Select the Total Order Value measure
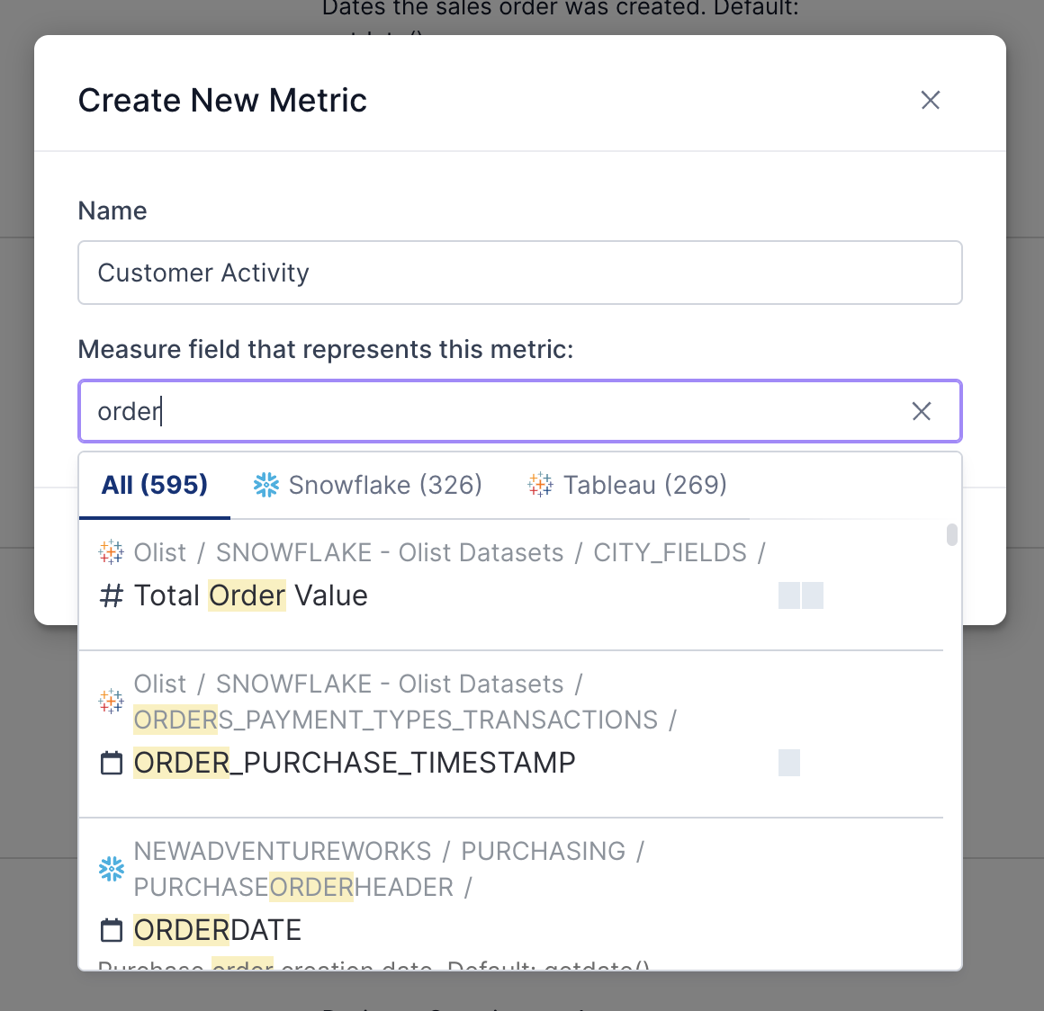 [x=251, y=595]
